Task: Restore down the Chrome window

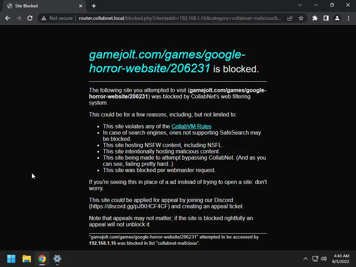Action: [x=332, y=5]
